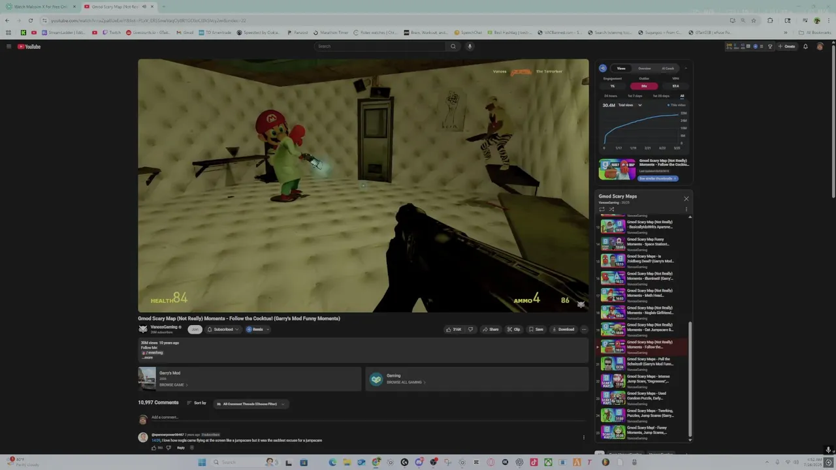Open the Gmod Scary Maps playlist options menu

tap(686, 210)
